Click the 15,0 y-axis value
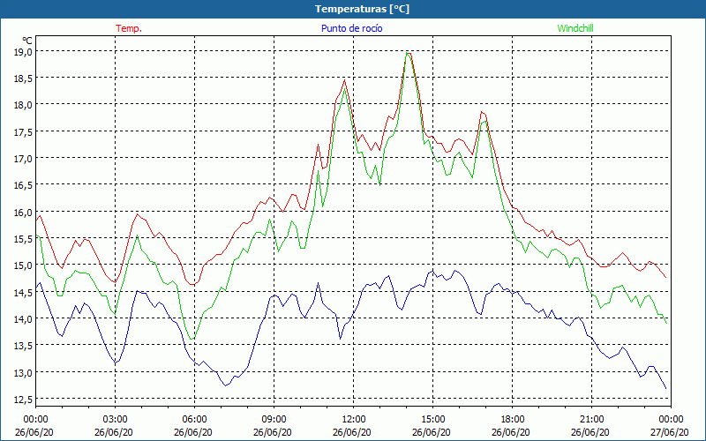Image resolution: width=706 pixels, height=441 pixels. tap(24, 265)
